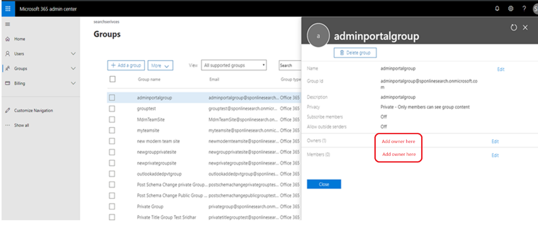Open the settings gear icon
The image size is (538, 225).
click(x=511, y=9)
